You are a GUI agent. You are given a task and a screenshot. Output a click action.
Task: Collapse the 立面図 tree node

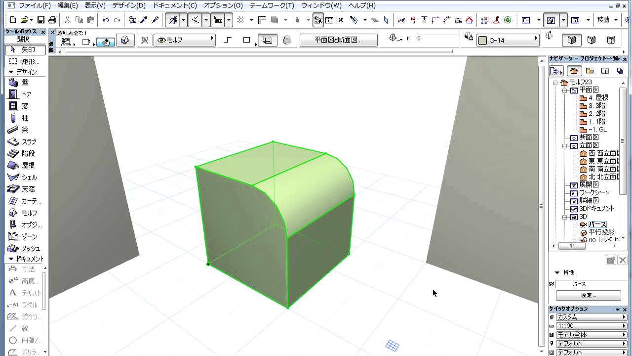click(x=565, y=145)
